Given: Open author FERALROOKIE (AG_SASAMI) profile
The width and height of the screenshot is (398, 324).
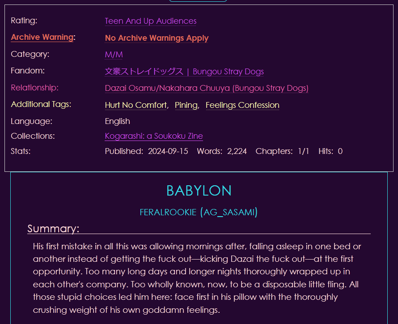Looking at the screenshot, I should (199, 212).
